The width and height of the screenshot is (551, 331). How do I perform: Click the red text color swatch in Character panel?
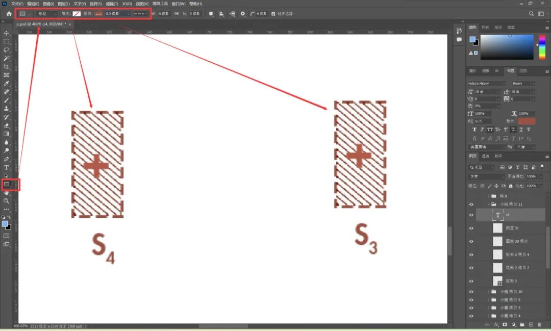coord(527,121)
